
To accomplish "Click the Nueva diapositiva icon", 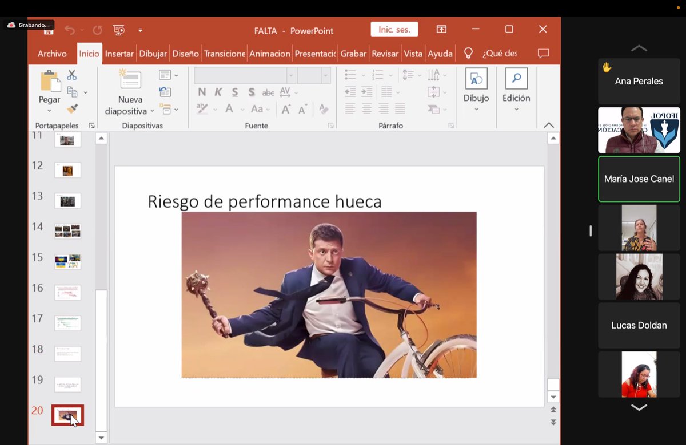I will [x=130, y=80].
